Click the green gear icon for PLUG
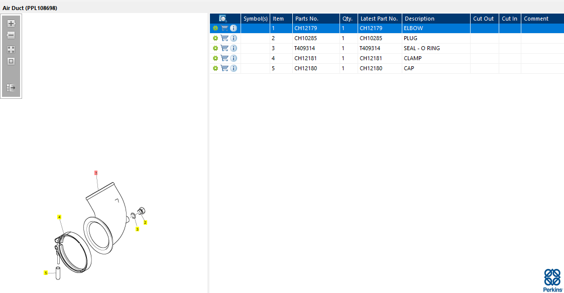 coord(215,38)
